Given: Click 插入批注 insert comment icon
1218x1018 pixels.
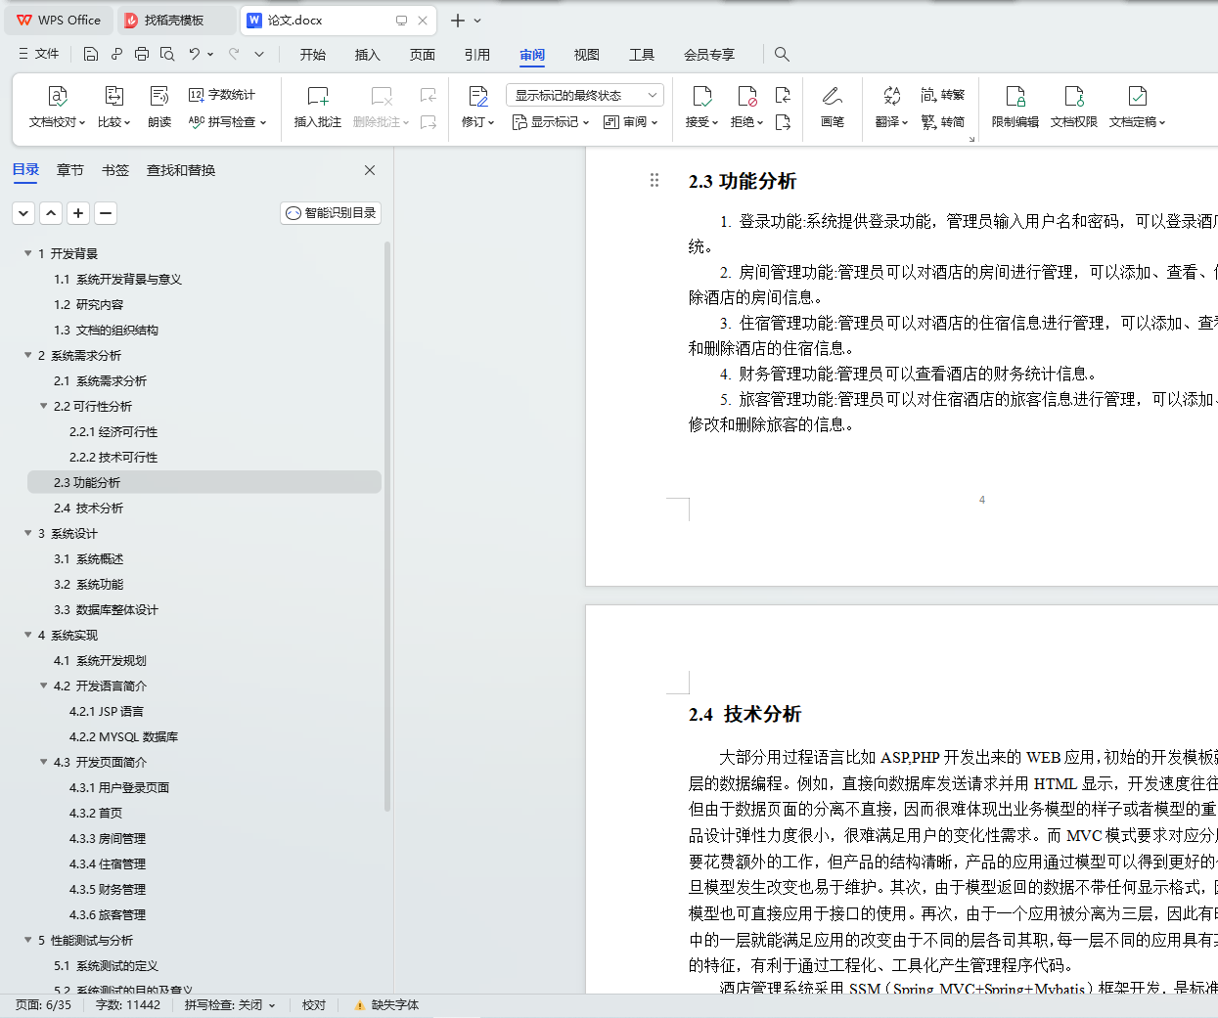Looking at the screenshot, I should (x=318, y=96).
